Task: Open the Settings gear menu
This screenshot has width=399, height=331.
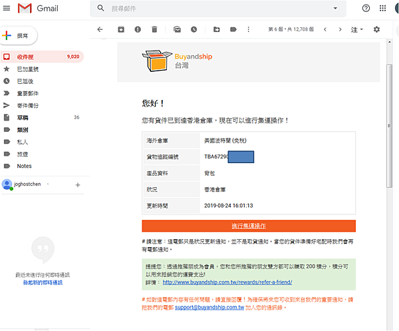Action: pyautogui.click(x=376, y=29)
